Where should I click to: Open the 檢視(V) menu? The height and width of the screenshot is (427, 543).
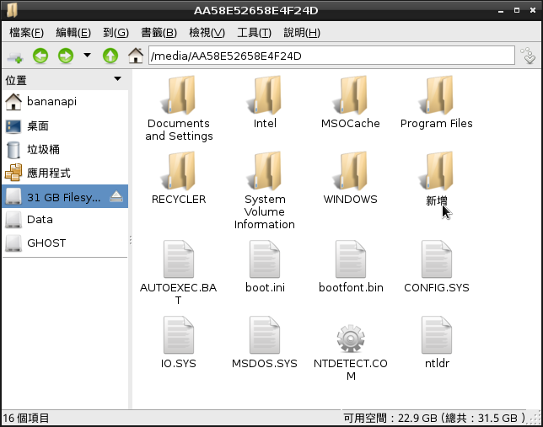[x=207, y=33]
